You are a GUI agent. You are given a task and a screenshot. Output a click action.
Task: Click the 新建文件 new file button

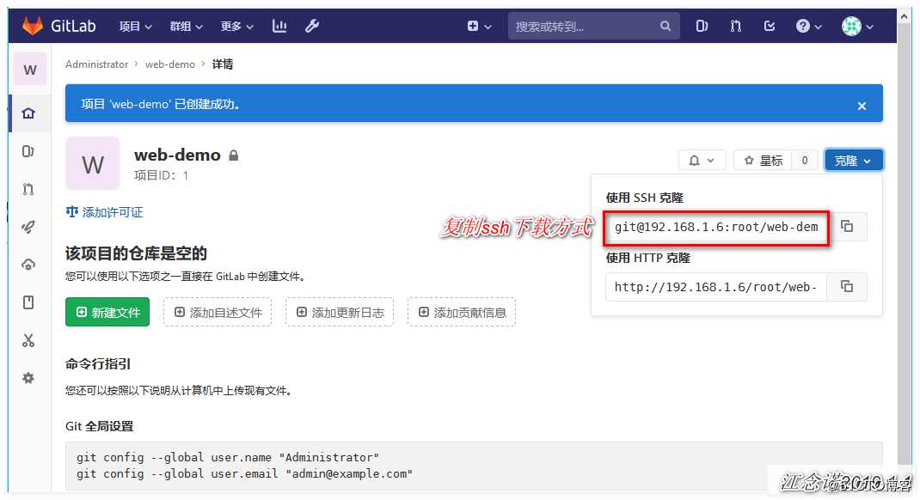[107, 312]
